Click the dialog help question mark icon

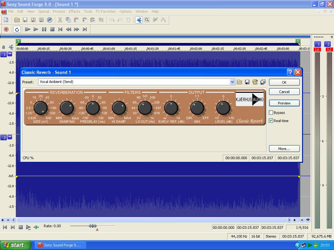290,72
